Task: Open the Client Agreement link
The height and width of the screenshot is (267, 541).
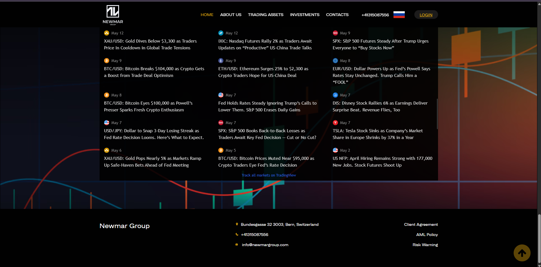Action: (421, 224)
